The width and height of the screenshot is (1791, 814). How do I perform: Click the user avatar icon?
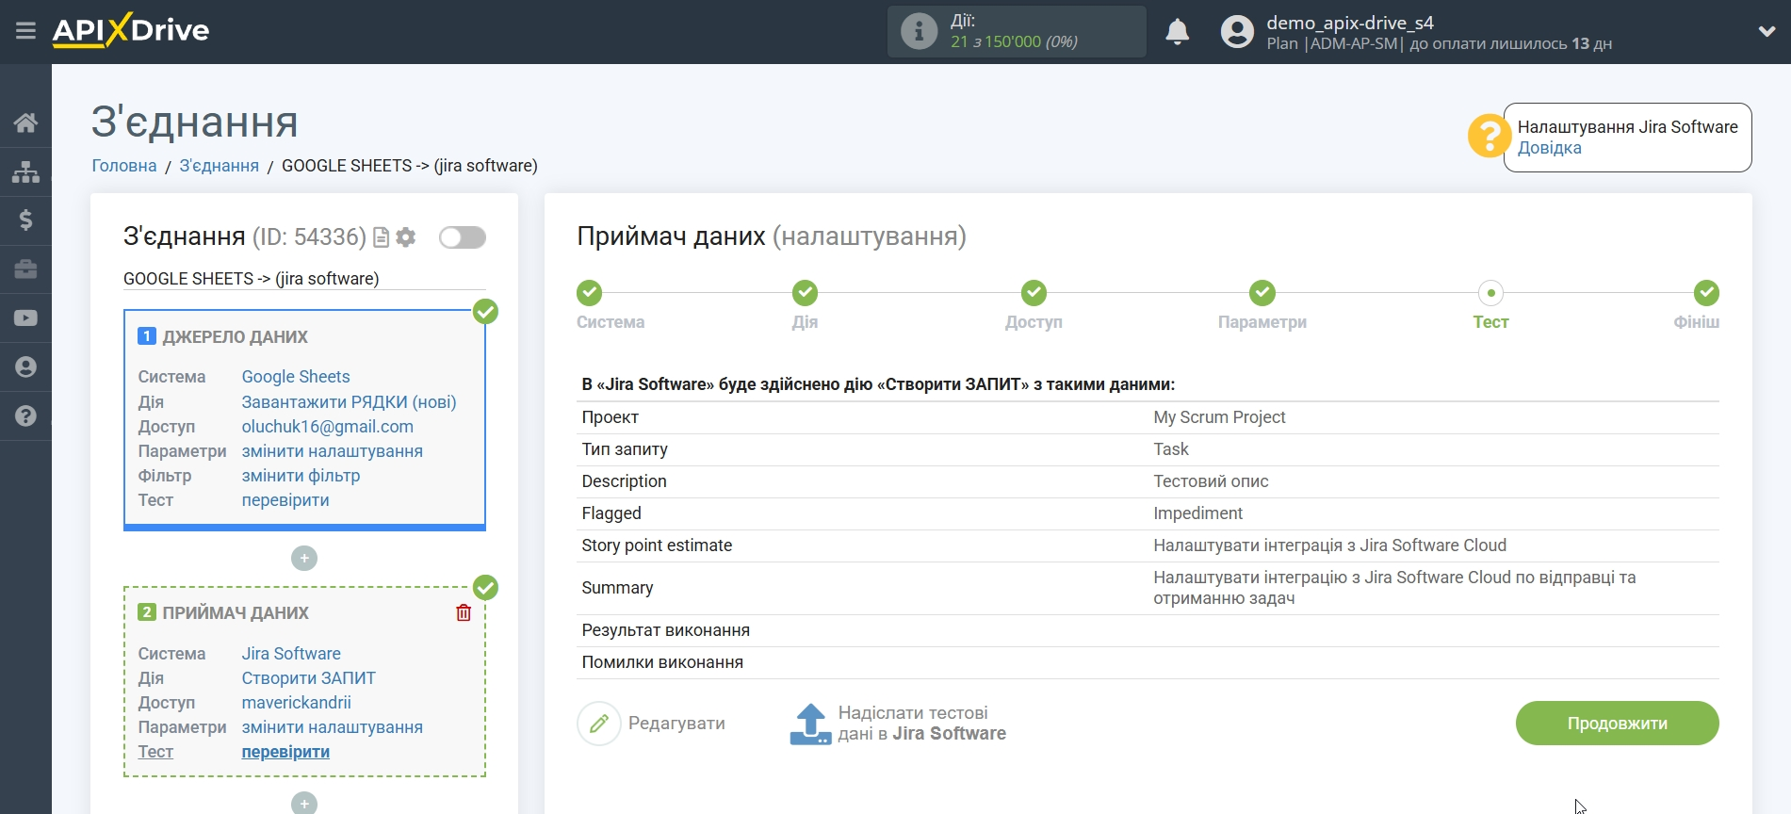[x=1237, y=32]
